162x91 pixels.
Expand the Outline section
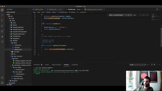click(9, 85)
